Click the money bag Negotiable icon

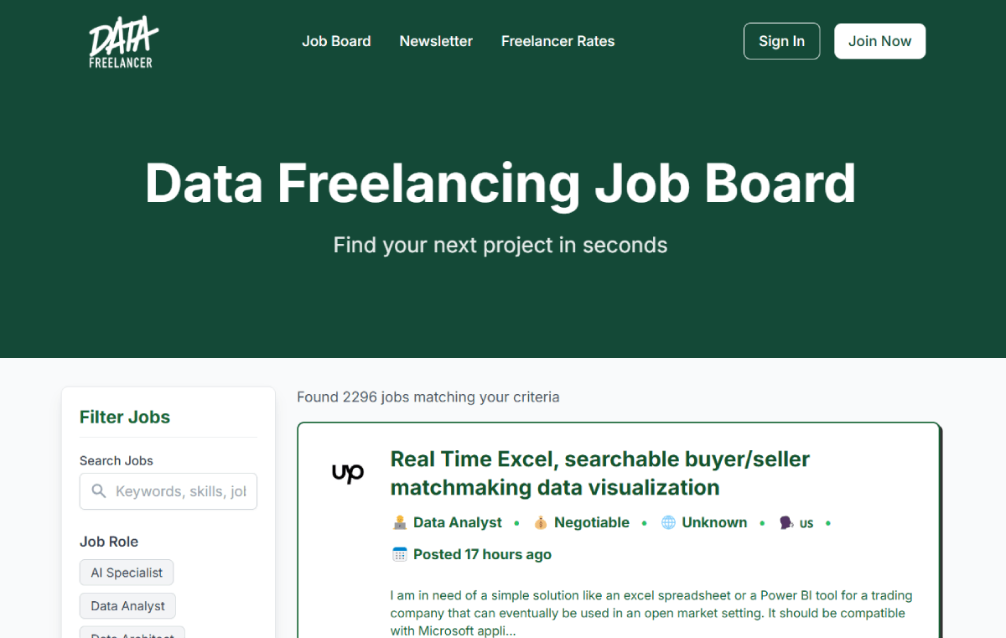(541, 522)
